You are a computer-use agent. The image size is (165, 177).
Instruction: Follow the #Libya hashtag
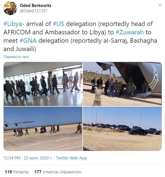coord(13,24)
